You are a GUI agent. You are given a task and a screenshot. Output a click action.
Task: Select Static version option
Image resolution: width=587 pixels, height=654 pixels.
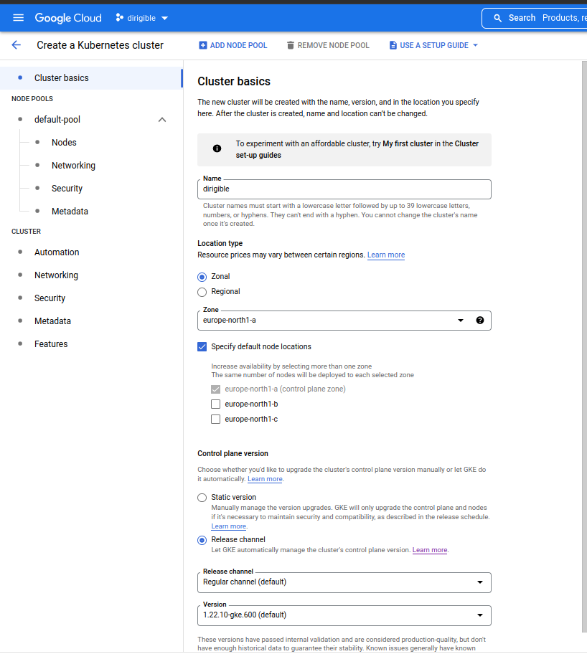click(x=202, y=498)
